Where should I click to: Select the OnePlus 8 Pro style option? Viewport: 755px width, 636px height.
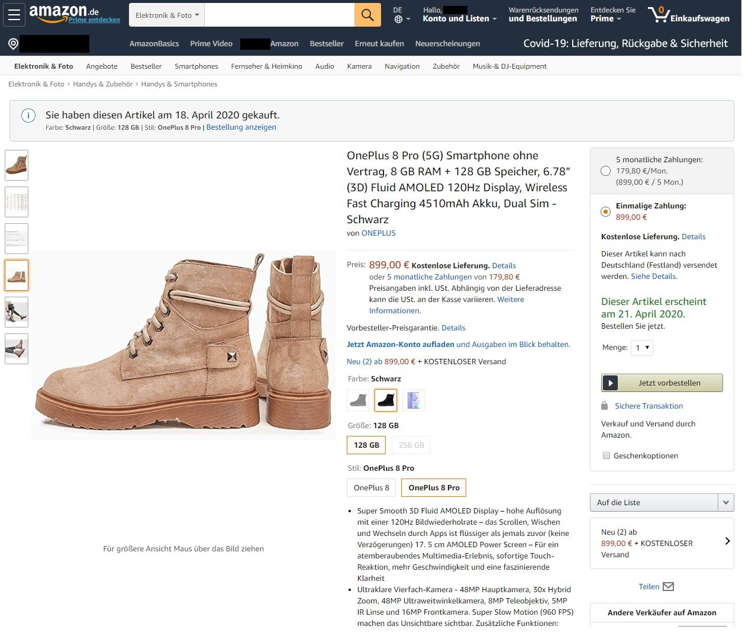point(434,488)
